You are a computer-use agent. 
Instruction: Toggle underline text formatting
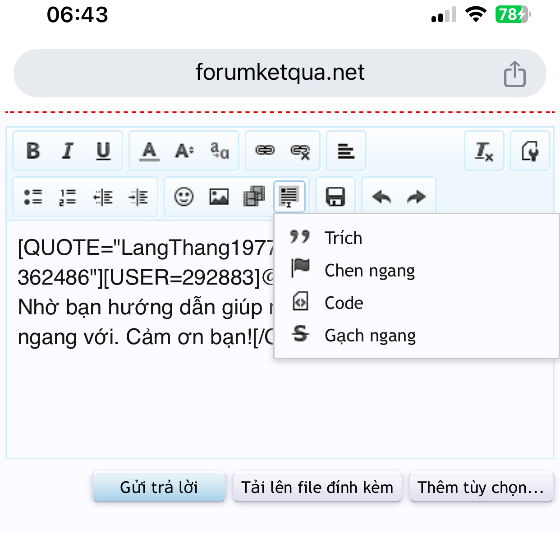click(x=103, y=151)
